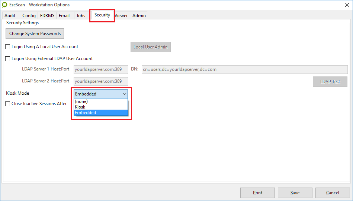This screenshot has height=201, width=353.
Task: Enable Login Using A Local User Account
Action: 8,47
